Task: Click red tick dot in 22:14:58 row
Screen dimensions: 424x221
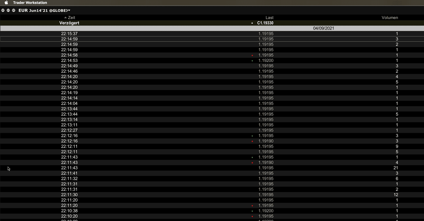Action: (x=252, y=55)
